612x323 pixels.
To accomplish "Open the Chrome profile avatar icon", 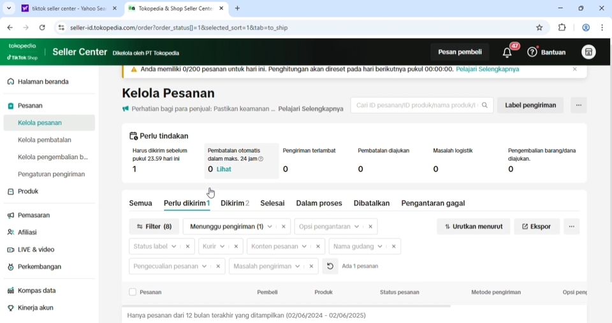I will tap(586, 27).
